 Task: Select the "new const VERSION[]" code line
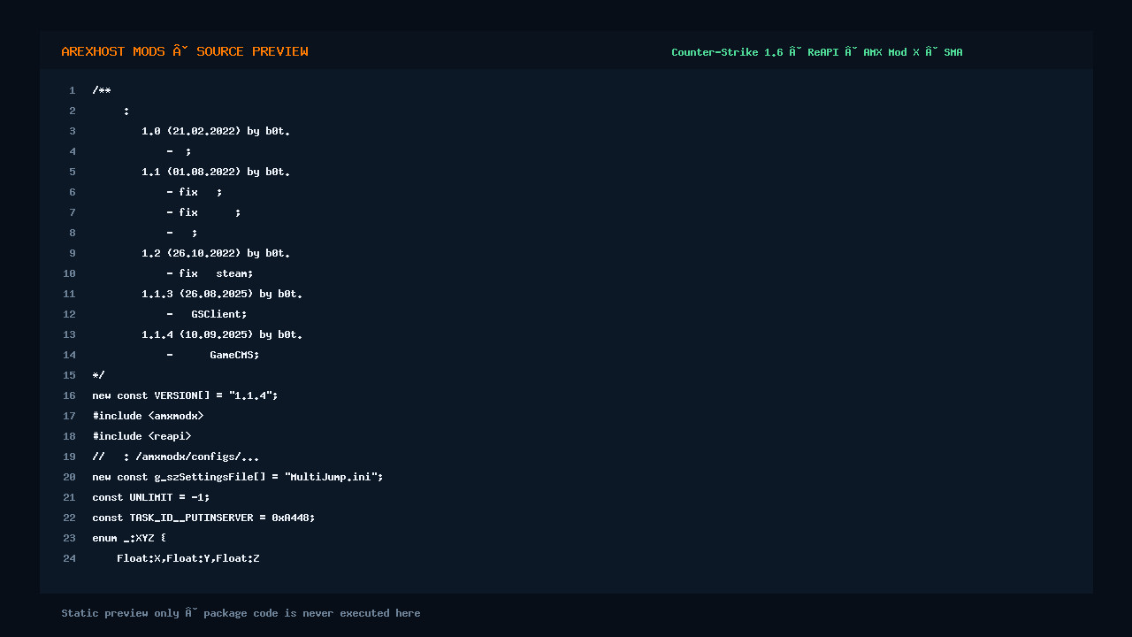pos(185,395)
